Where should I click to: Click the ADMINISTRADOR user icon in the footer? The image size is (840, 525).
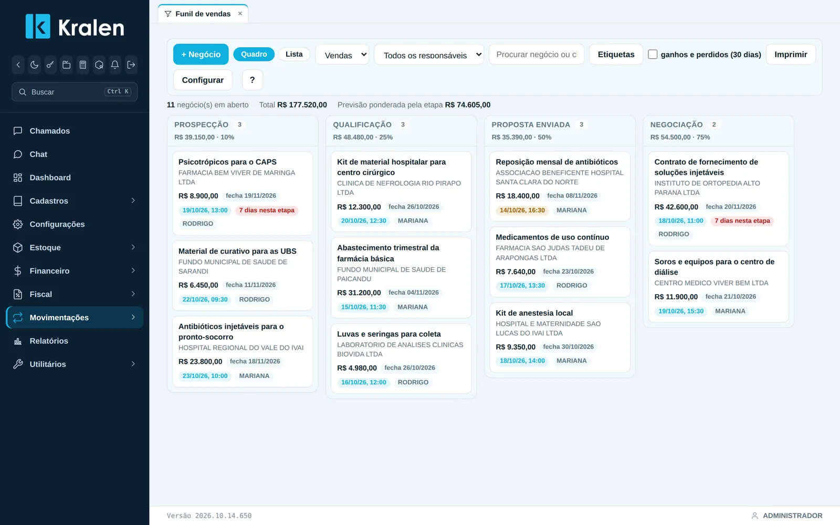[755, 516]
